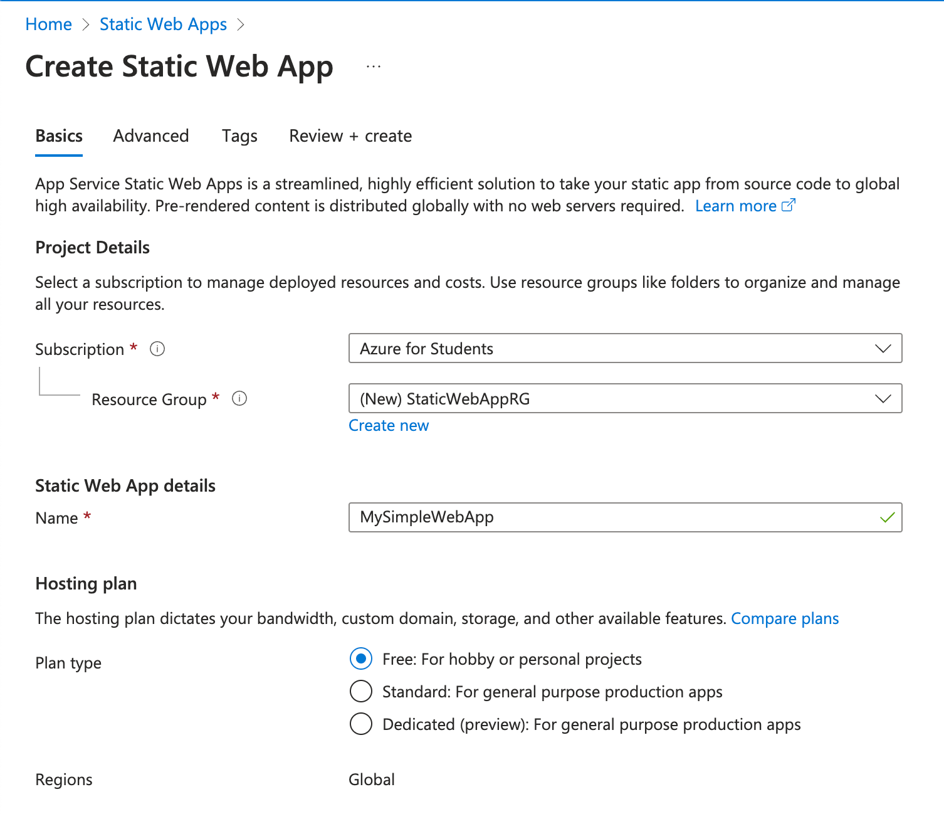Select the Basics tab
The height and width of the screenshot is (814, 944).
tap(59, 136)
